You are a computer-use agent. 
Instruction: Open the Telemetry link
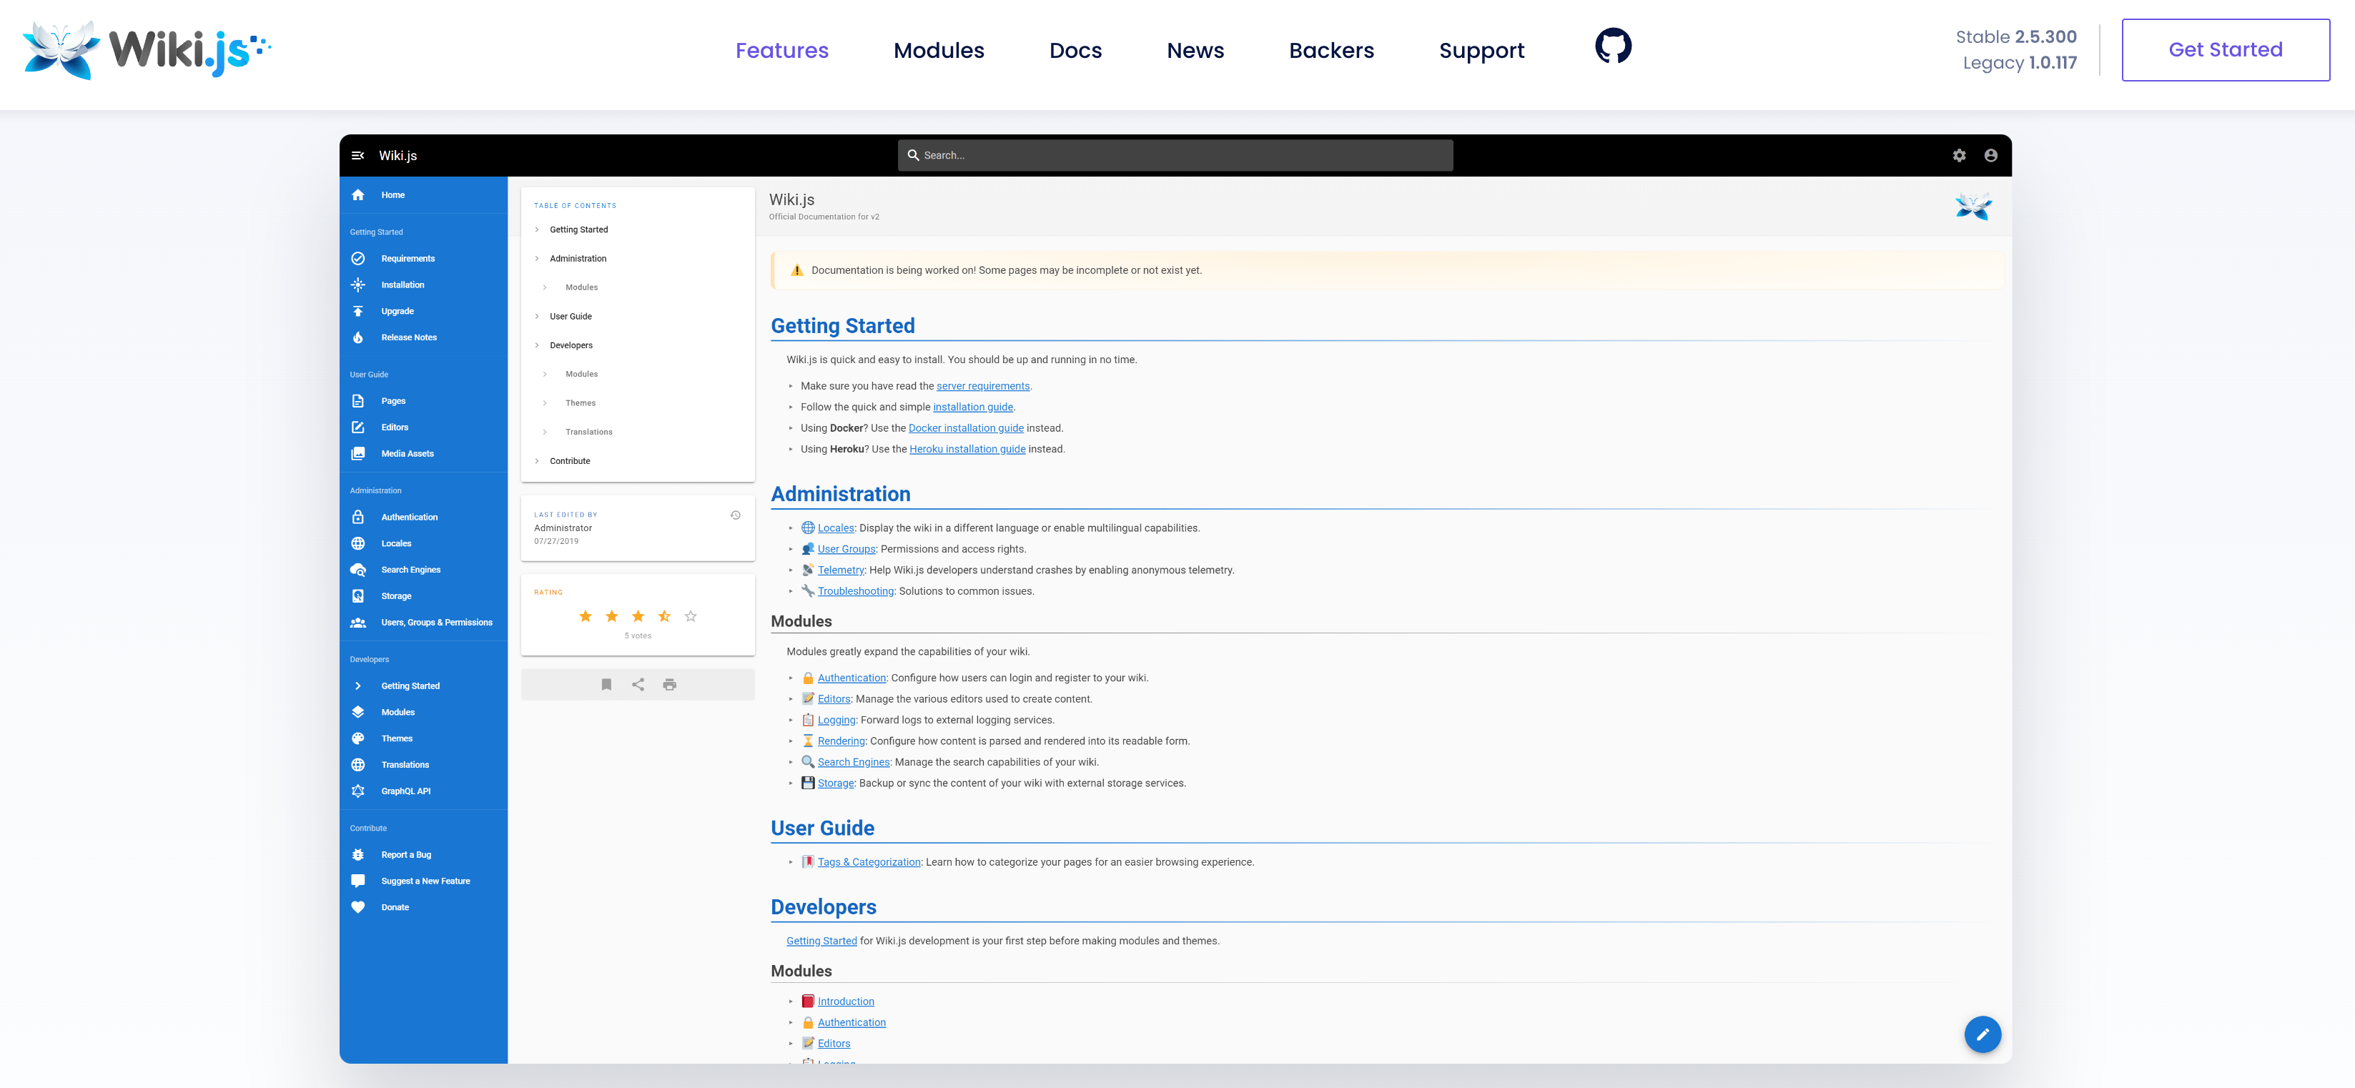click(840, 570)
